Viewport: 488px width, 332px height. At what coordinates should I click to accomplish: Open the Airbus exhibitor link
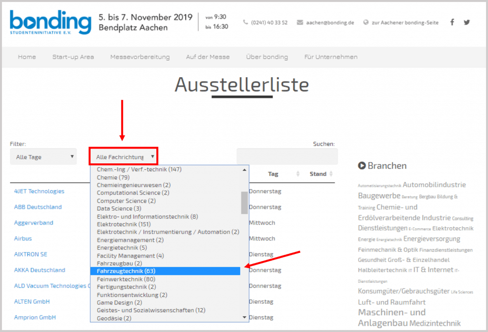point(23,239)
